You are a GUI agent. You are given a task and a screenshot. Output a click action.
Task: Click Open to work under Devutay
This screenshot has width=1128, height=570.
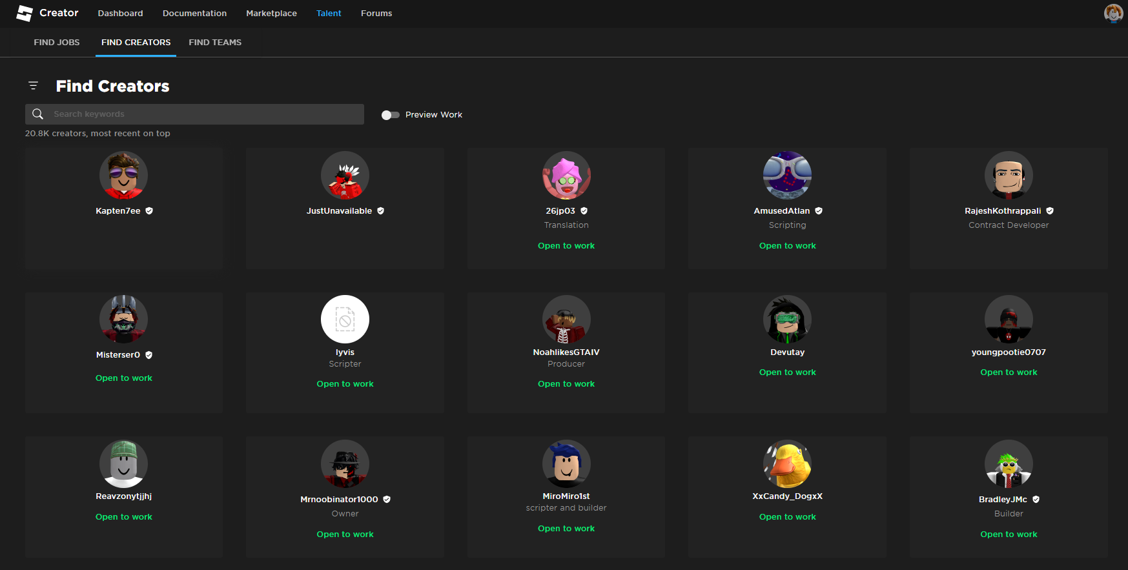pos(787,372)
